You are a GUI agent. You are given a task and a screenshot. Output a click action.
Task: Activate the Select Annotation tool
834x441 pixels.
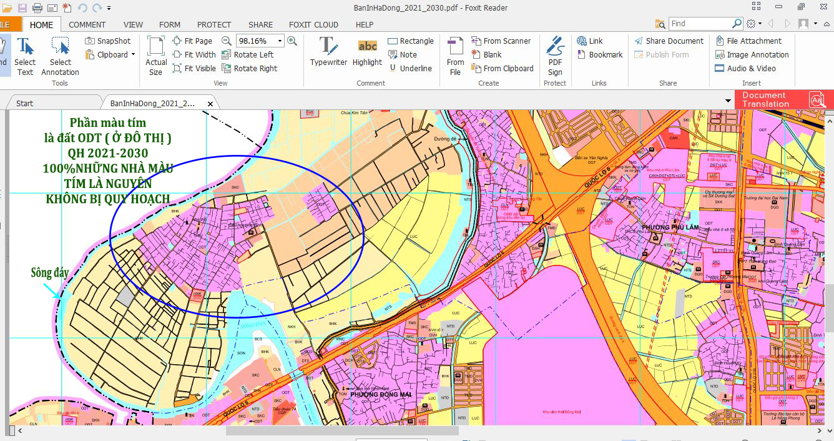point(60,56)
